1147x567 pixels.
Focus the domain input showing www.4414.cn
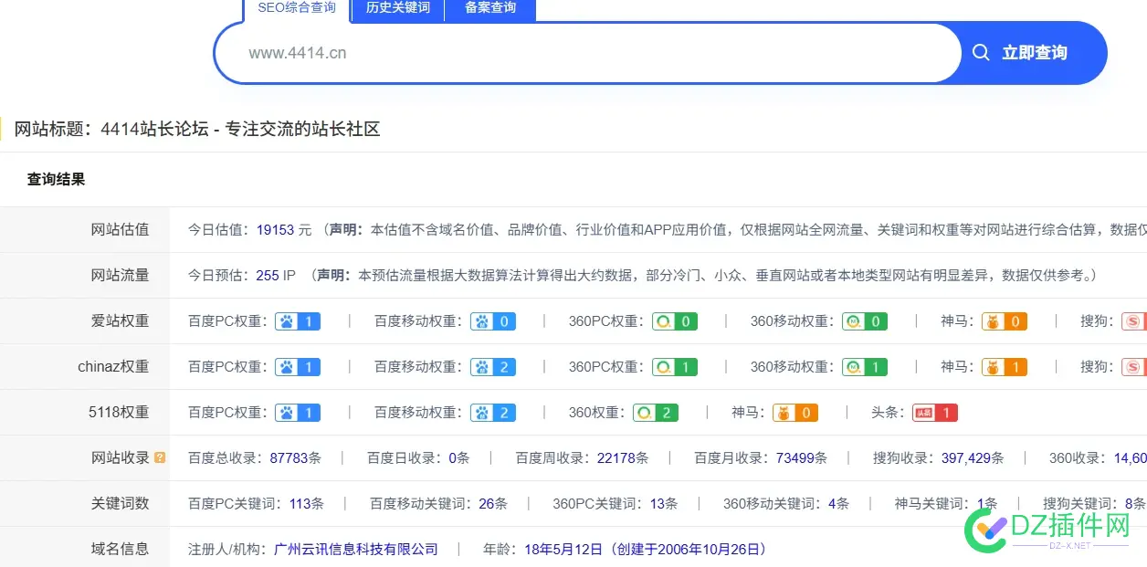pyautogui.click(x=588, y=53)
